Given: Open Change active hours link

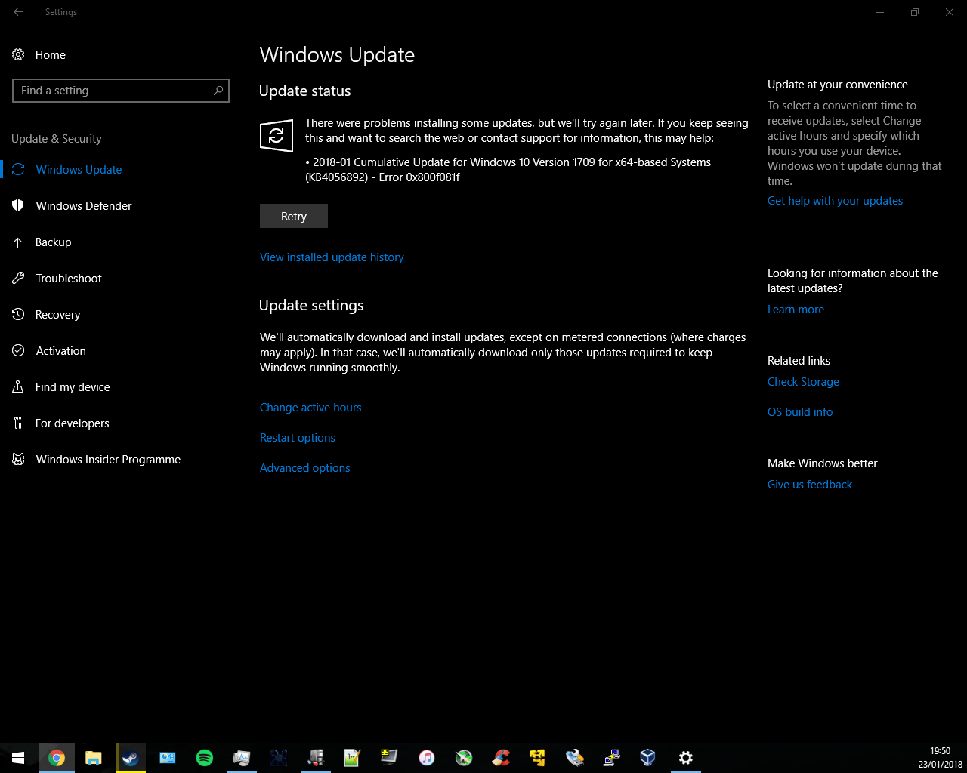Looking at the screenshot, I should click(x=310, y=408).
